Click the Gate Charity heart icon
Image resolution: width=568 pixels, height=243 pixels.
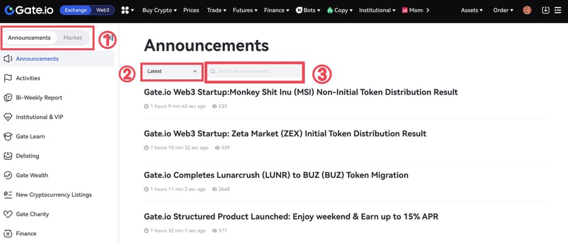tap(8, 214)
